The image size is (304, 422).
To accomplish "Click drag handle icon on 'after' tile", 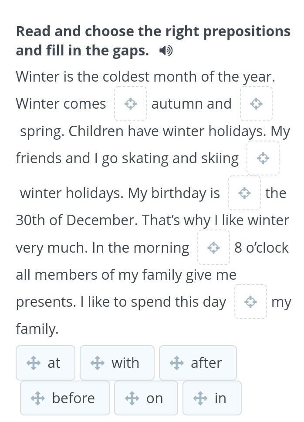I will pos(176,363).
